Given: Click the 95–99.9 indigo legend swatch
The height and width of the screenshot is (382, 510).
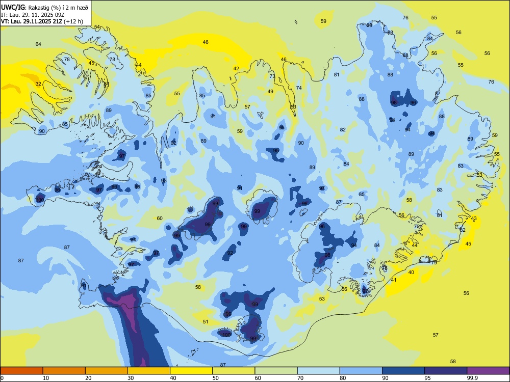Looking at the screenshot, I should coord(446,371).
